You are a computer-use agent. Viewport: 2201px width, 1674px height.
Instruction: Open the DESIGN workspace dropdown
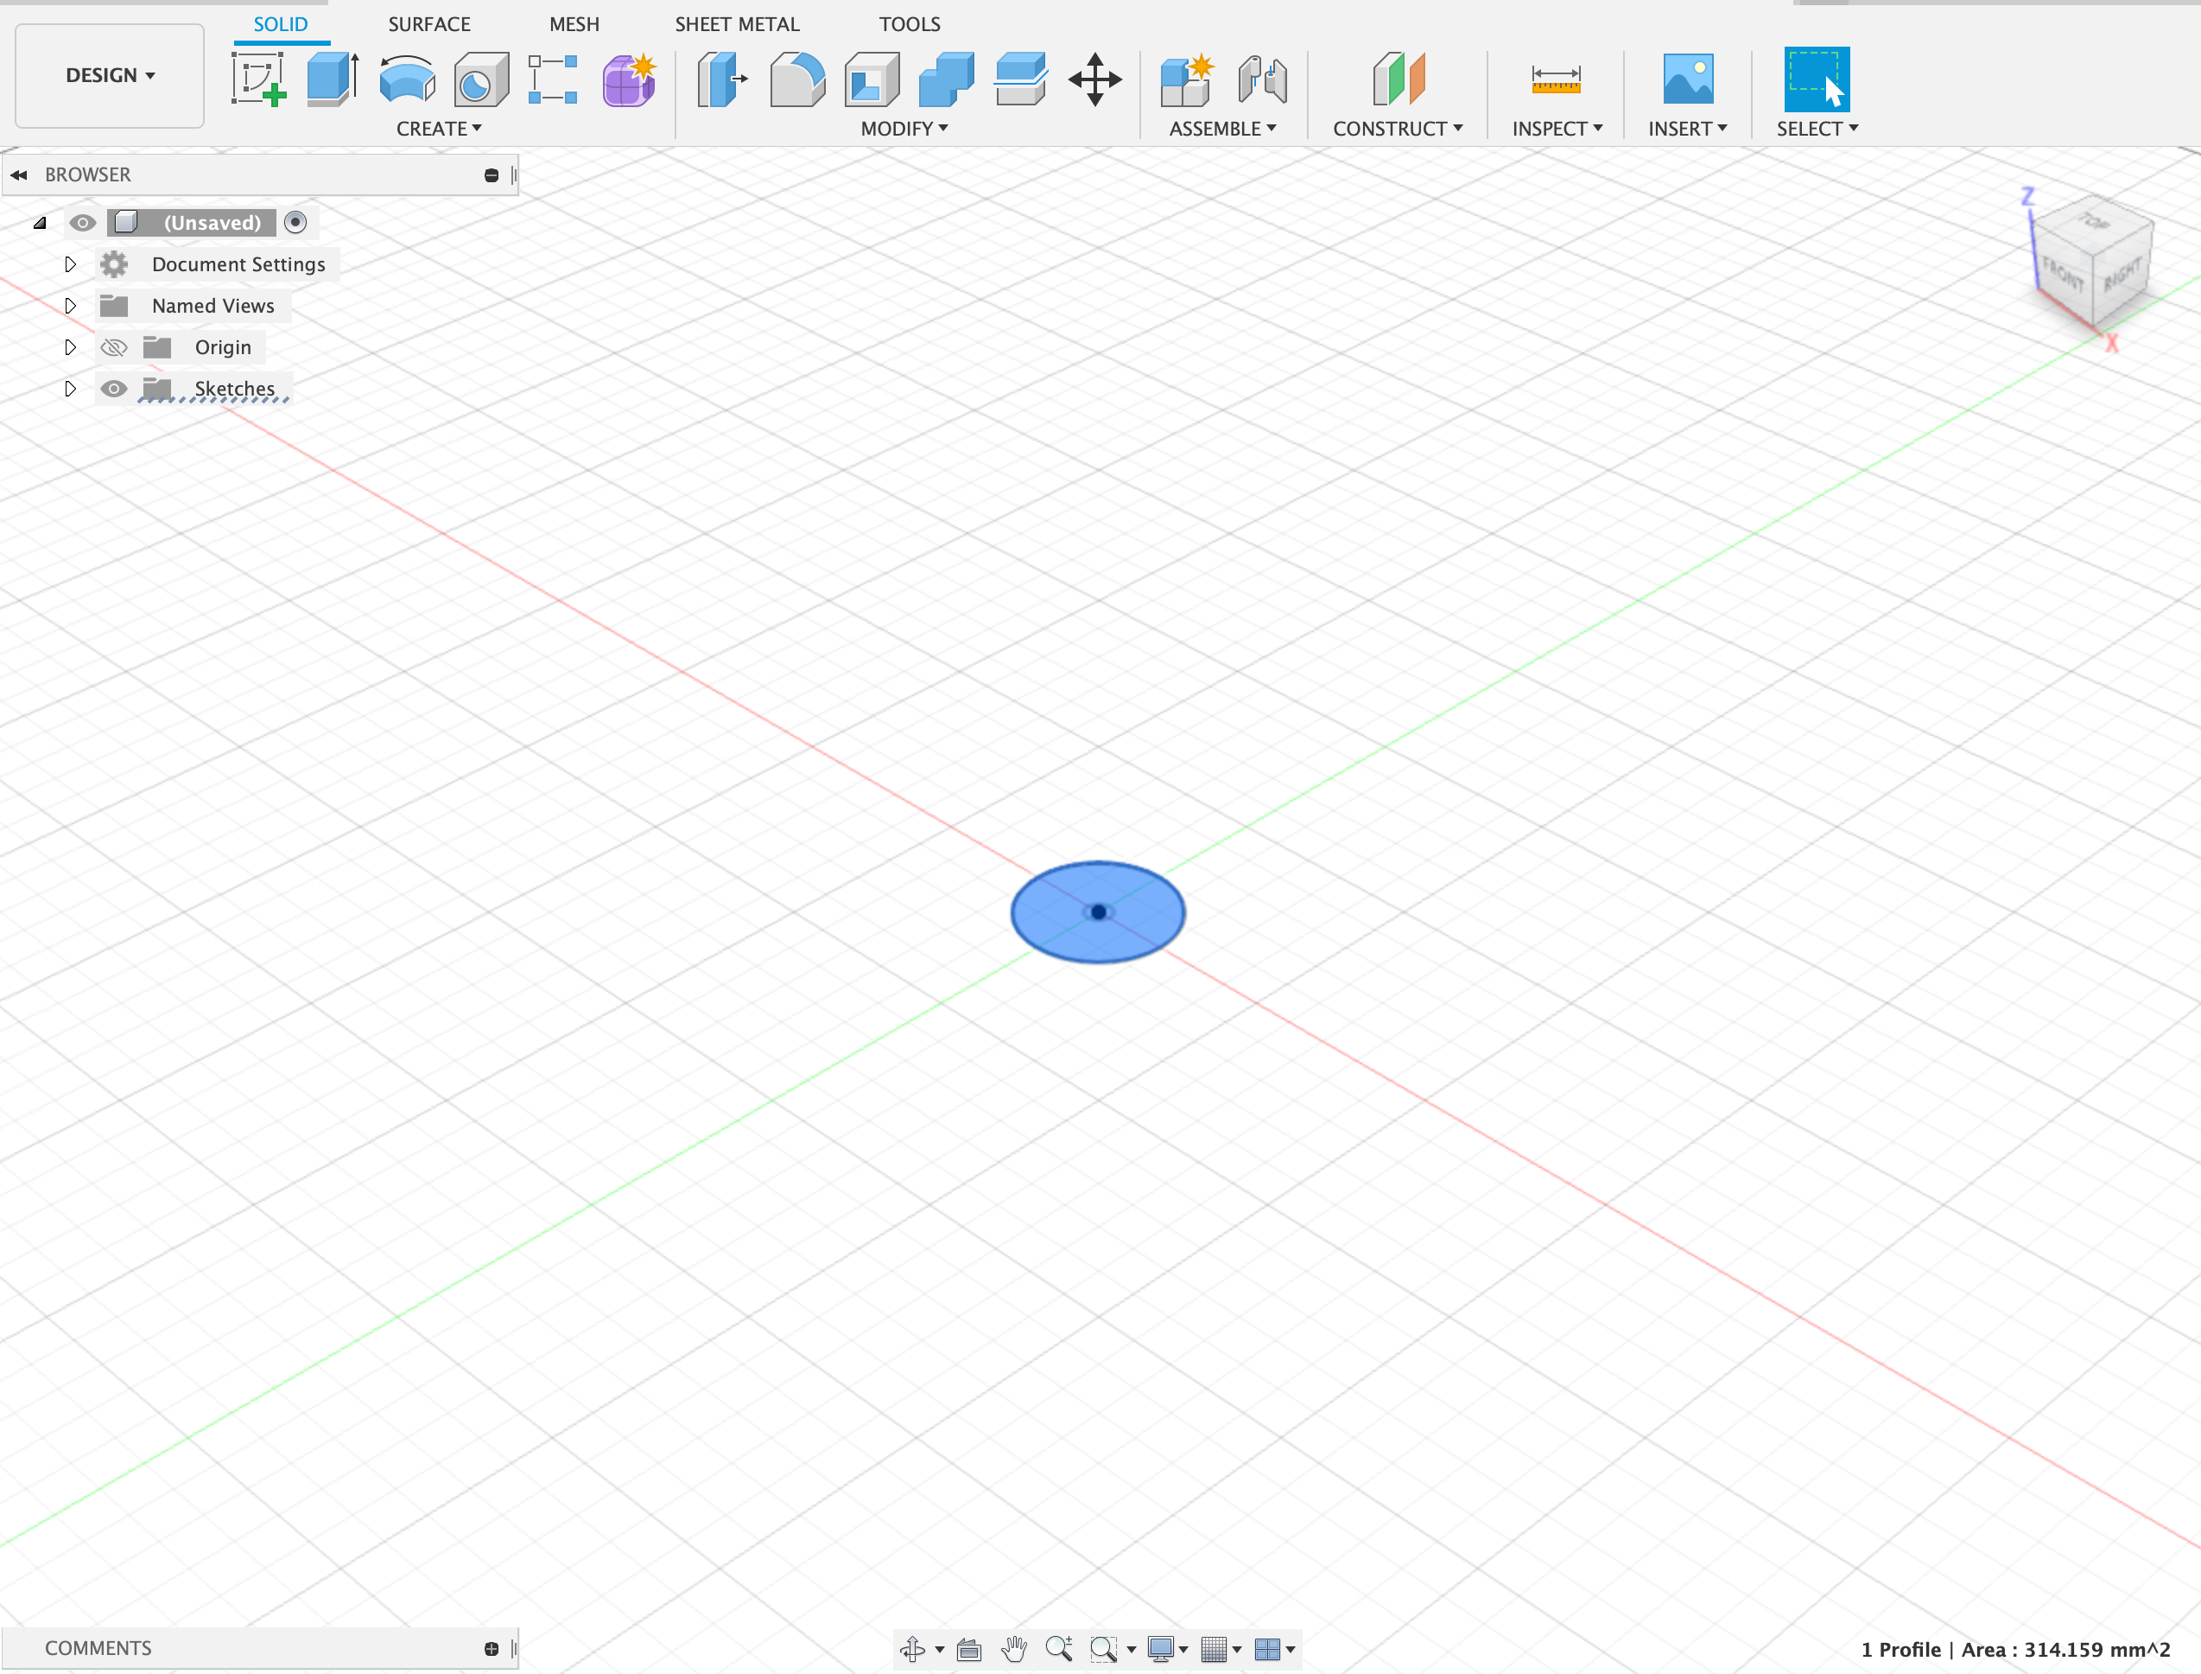[x=110, y=76]
